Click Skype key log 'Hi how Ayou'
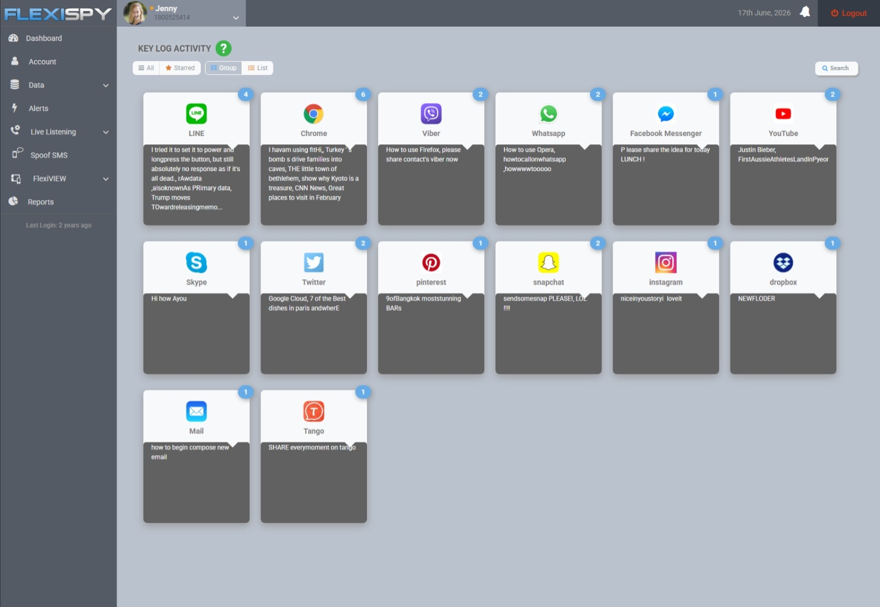 (169, 298)
